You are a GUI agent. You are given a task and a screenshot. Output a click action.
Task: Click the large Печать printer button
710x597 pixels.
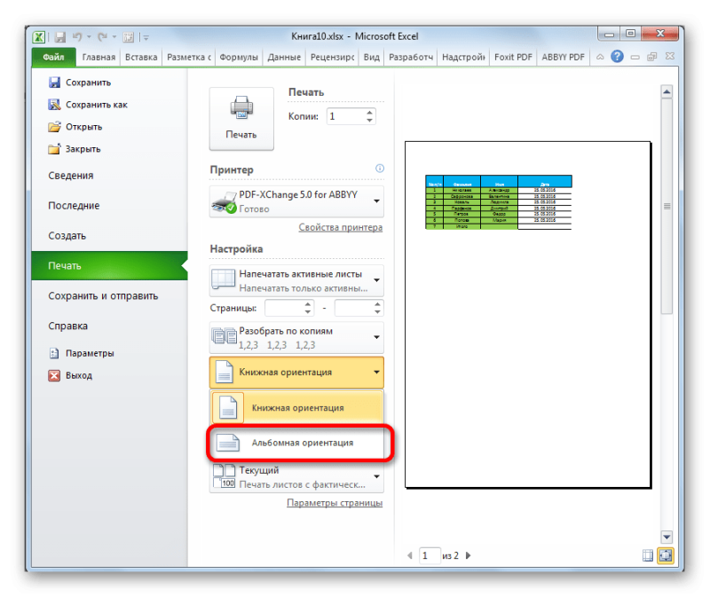241,118
